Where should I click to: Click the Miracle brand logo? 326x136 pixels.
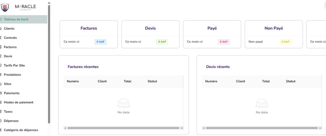click(x=25, y=7)
